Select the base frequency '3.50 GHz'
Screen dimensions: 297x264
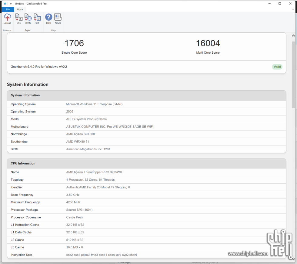coord(73,195)
